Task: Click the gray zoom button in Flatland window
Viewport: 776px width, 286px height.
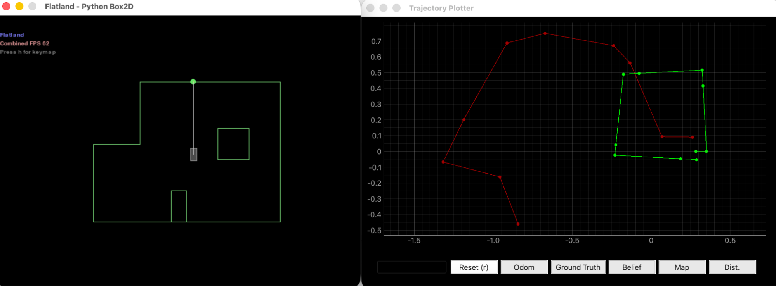Action: click(33, 6)
